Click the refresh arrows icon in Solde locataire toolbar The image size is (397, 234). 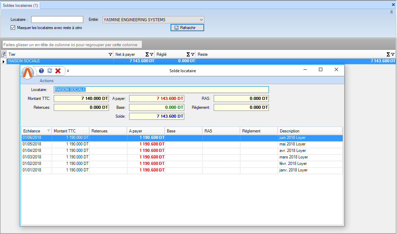50,70
